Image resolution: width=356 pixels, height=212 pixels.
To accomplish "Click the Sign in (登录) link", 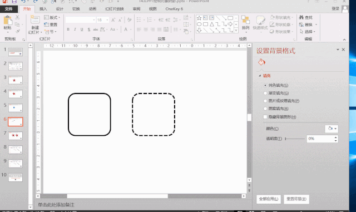I will coord(335,9).
